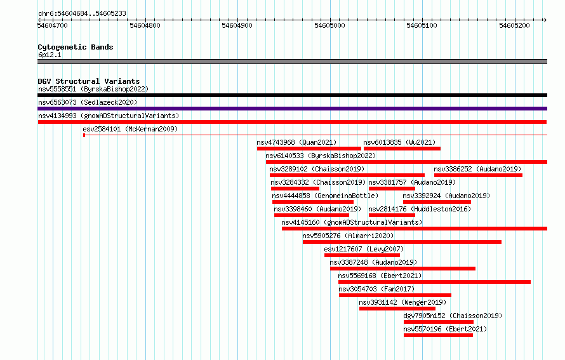The width and height of the screenshot is (565, 360).
Task: Click the esv2584101 (McKernan2009) label
Action: [130, 129]
